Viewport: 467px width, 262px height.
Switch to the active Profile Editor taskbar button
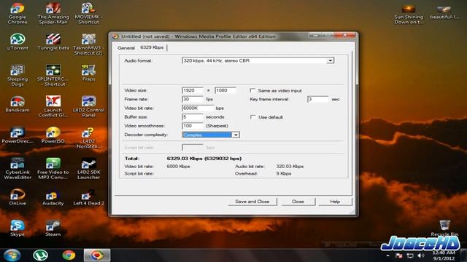tap(97, 255)
